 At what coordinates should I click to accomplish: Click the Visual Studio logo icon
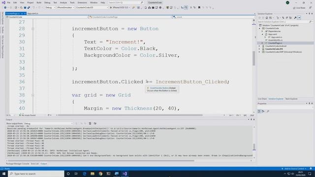(3, 2)
